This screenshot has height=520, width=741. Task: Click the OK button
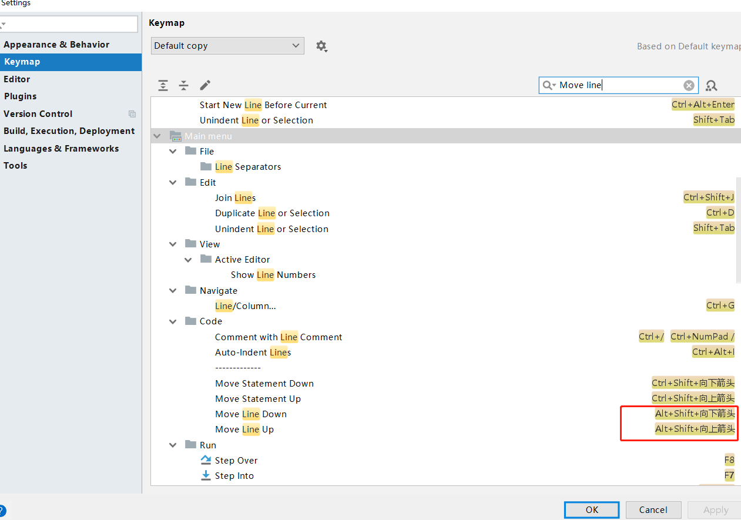click(x=592, y=510)
